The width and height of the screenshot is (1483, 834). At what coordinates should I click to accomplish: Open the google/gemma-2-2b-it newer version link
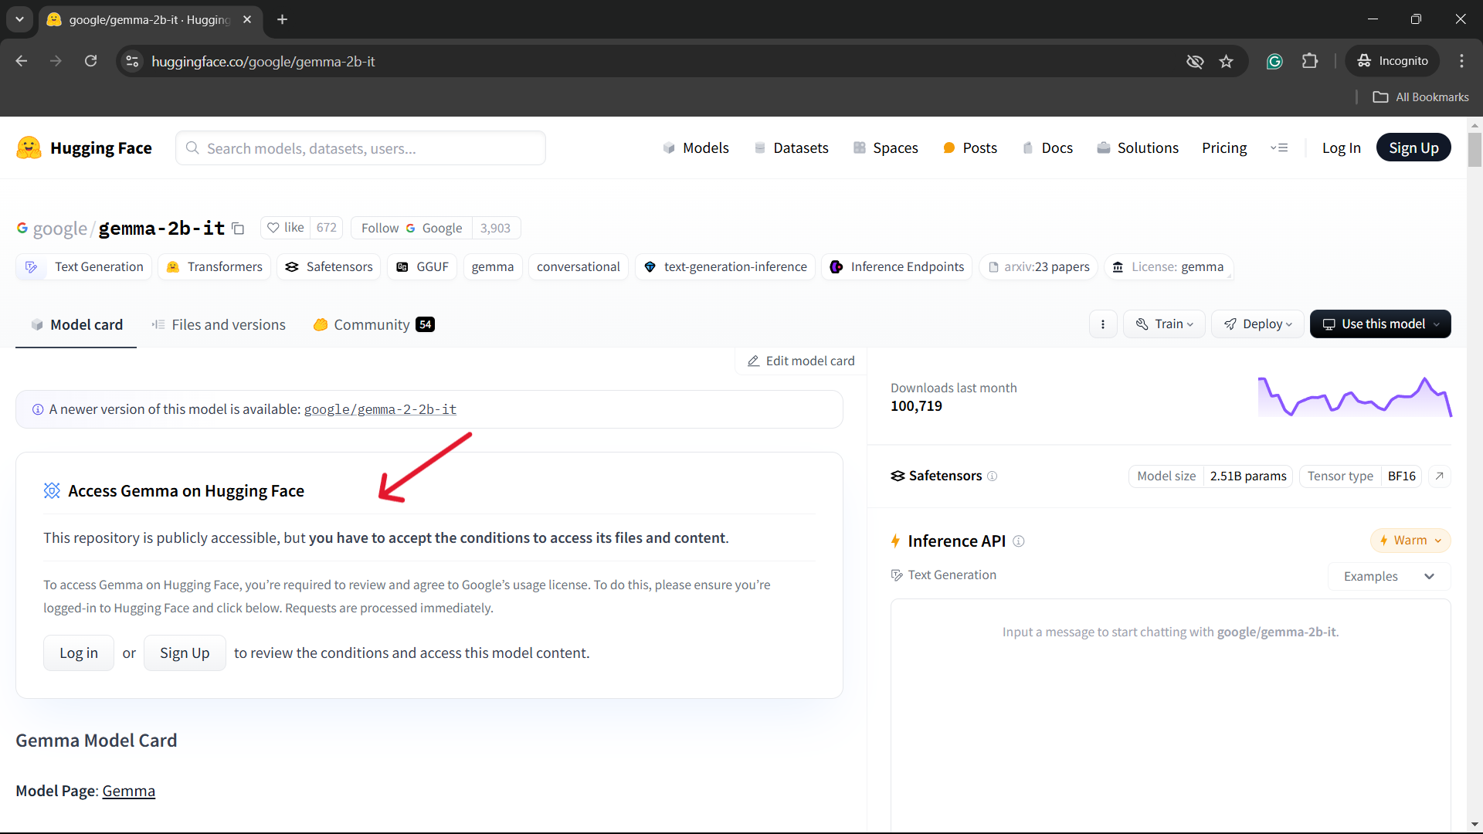380,409
